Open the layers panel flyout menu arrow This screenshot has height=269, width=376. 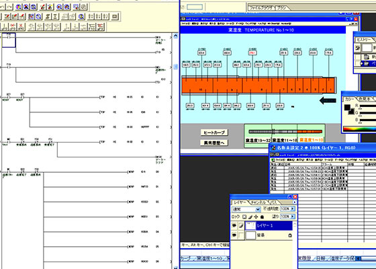(294, 202)
